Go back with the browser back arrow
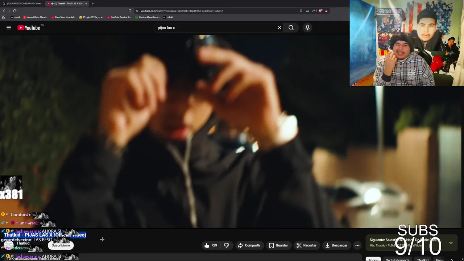 tap(4, 11)
